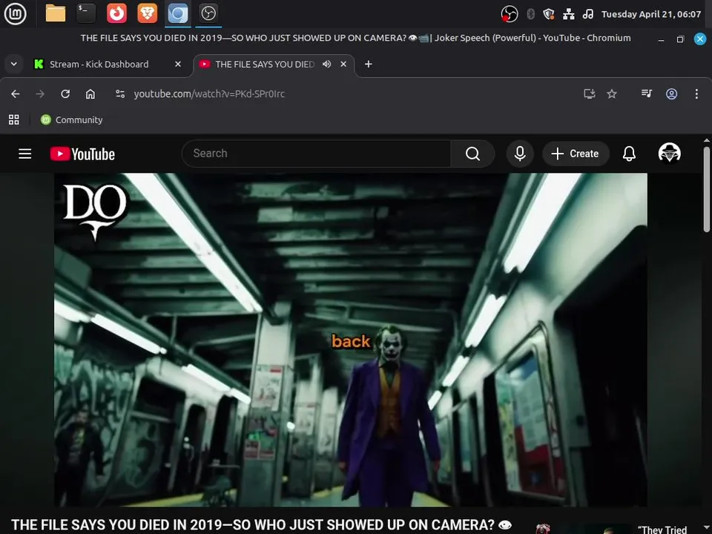Open the network connections tray icon
This screenshot has width=712, height=534.
point(569,14)
